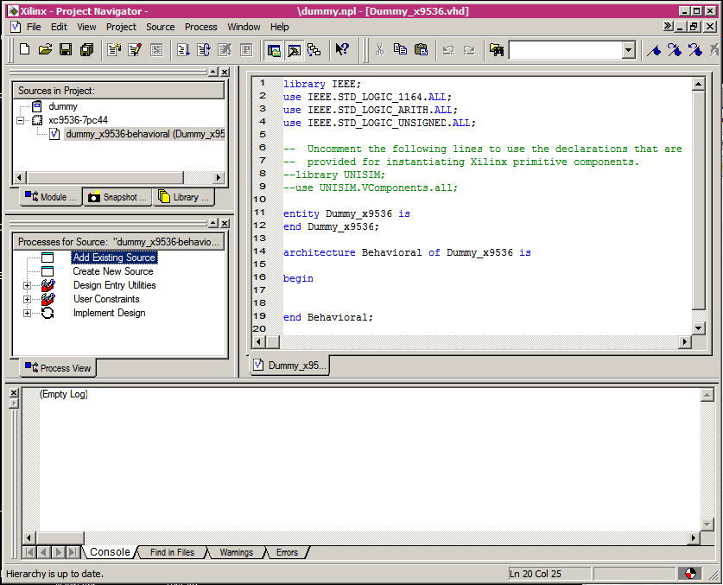This screenshot has height=585, width=723.
Task: Expand the Implement Design node
Action: click(x=27, y=314)
